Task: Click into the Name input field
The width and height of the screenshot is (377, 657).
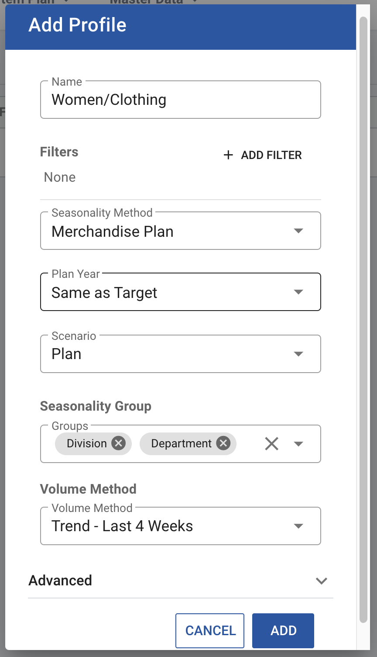Action: (x=181, y=100)
